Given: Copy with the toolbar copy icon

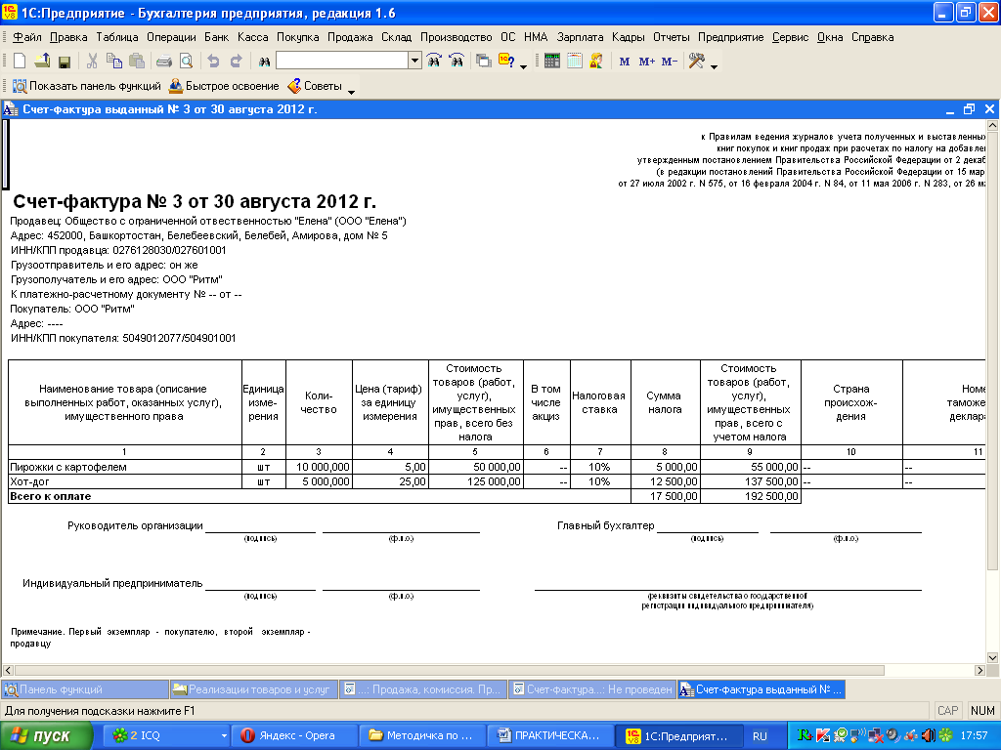Looking at the screenshot, I should tap(114, 62).
